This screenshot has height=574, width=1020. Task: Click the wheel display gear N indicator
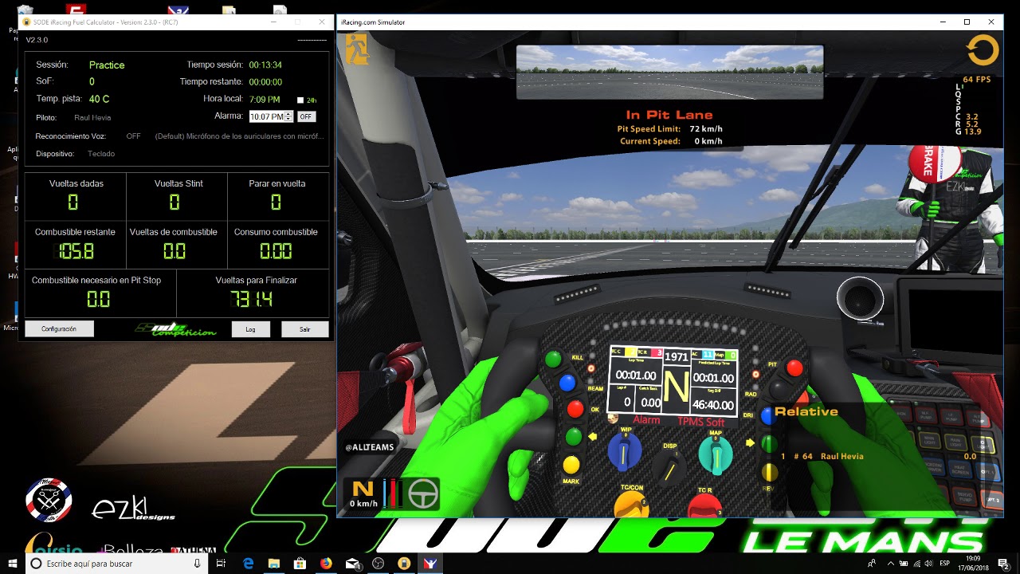click(676, 387)
